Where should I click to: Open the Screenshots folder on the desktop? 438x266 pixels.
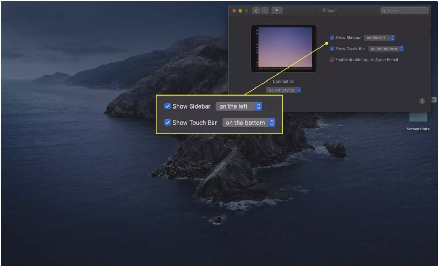[418, 117]
